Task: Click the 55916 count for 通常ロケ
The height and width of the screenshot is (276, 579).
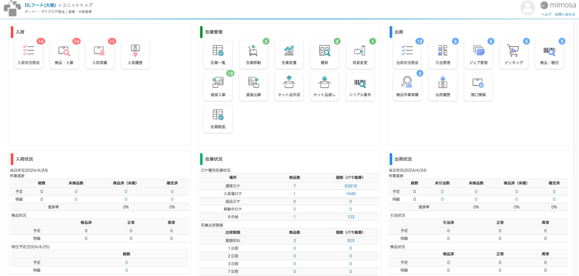Action: tap(350, 186)
